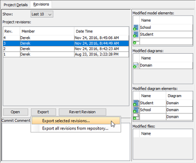Choose Export selected revisions menu item
Image resolution: width=196 pixels, height=163 pixels.
pyautogui.click(x=76, y=121)
